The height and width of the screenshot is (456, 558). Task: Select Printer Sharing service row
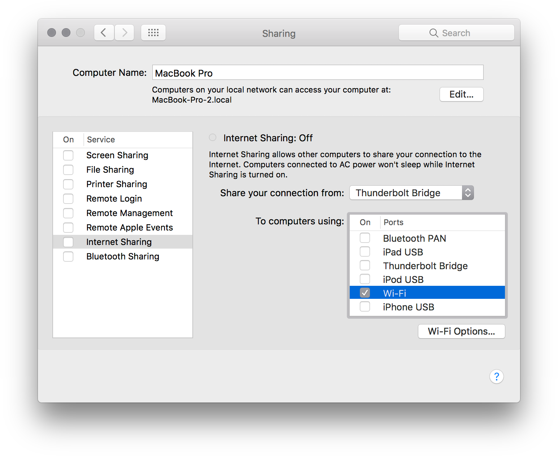click(x=123, y=184)
